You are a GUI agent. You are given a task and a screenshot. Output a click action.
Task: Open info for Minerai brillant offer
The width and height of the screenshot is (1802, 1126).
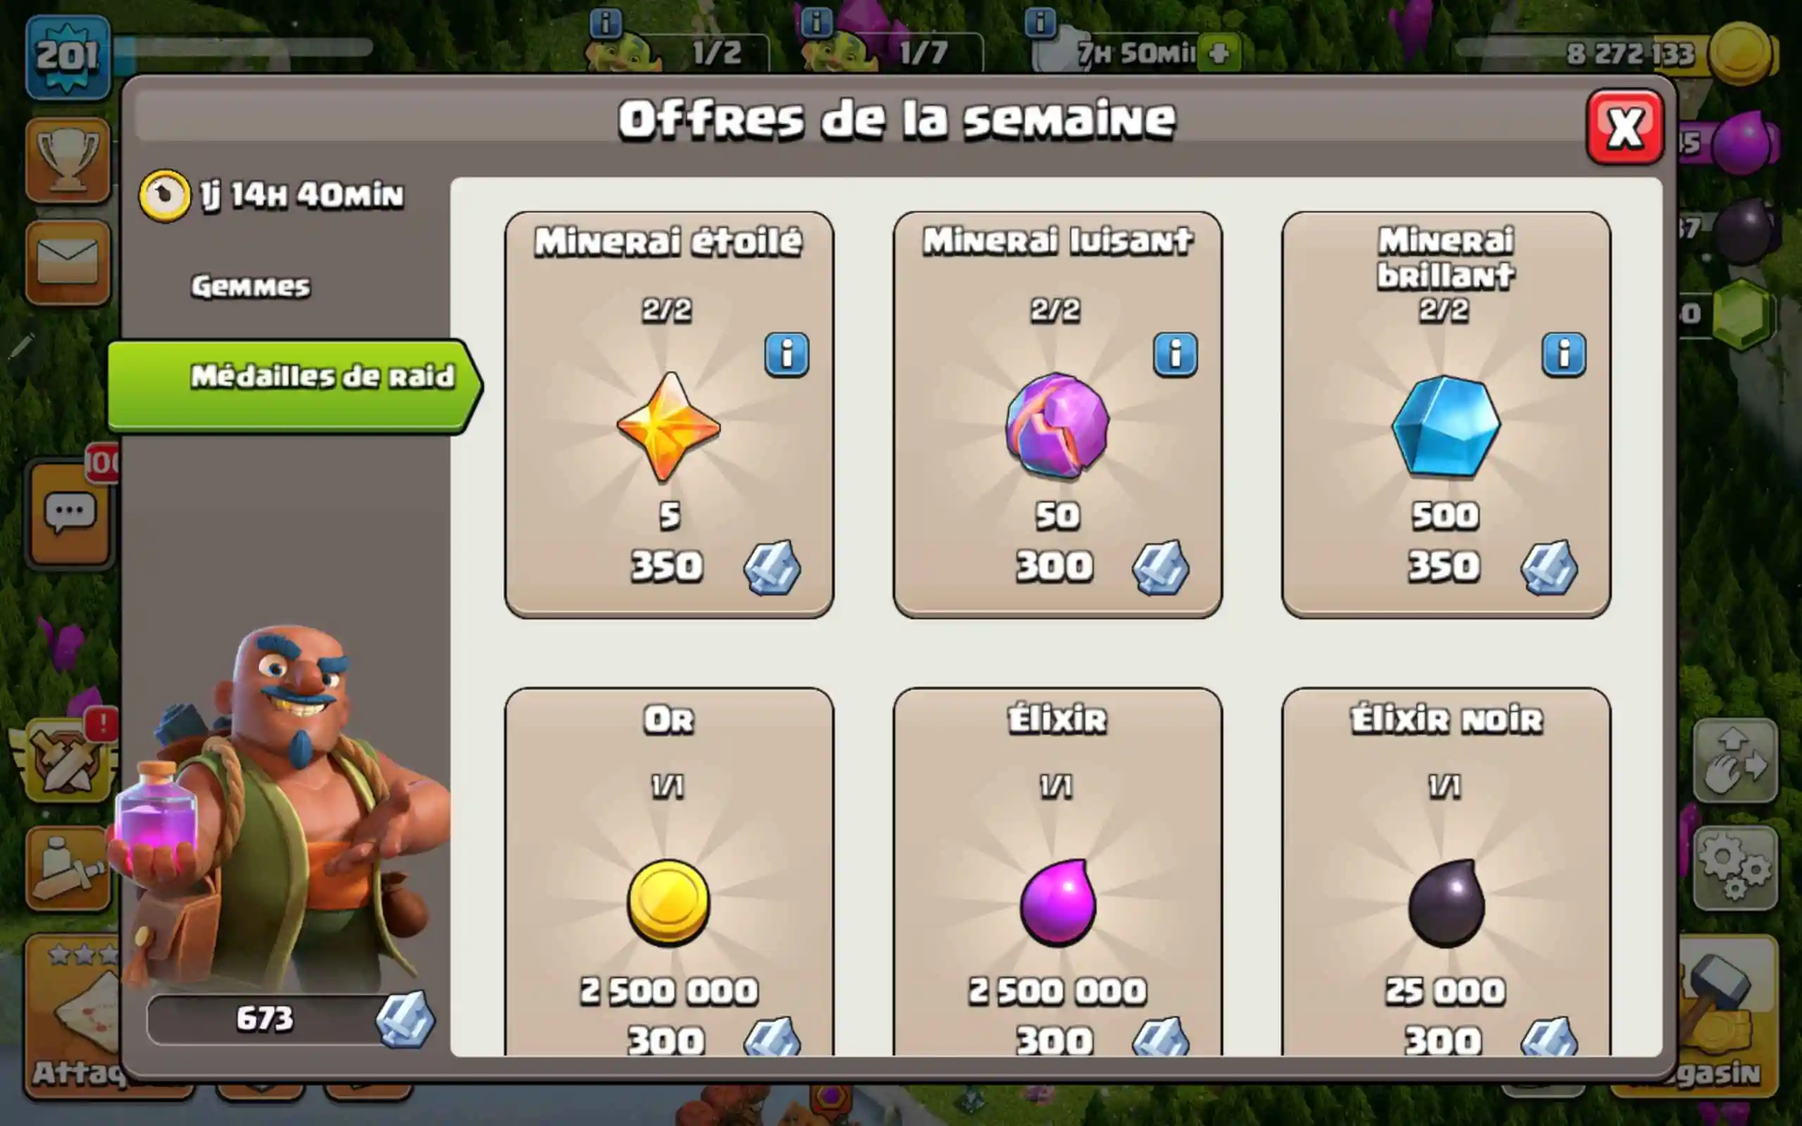(1563, 354)
